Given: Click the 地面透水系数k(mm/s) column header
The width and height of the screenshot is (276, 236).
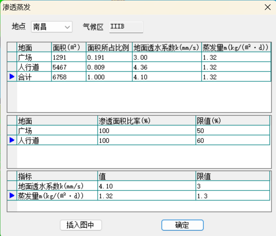Looking at the screenshot, I should click(x=167, y=48).
